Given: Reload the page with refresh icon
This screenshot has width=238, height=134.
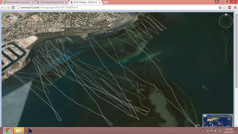Looking at the screenshot, I should [x=13, y=7].
